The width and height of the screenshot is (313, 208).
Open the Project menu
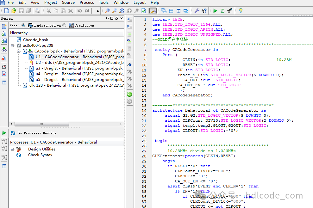coord(51,3)
